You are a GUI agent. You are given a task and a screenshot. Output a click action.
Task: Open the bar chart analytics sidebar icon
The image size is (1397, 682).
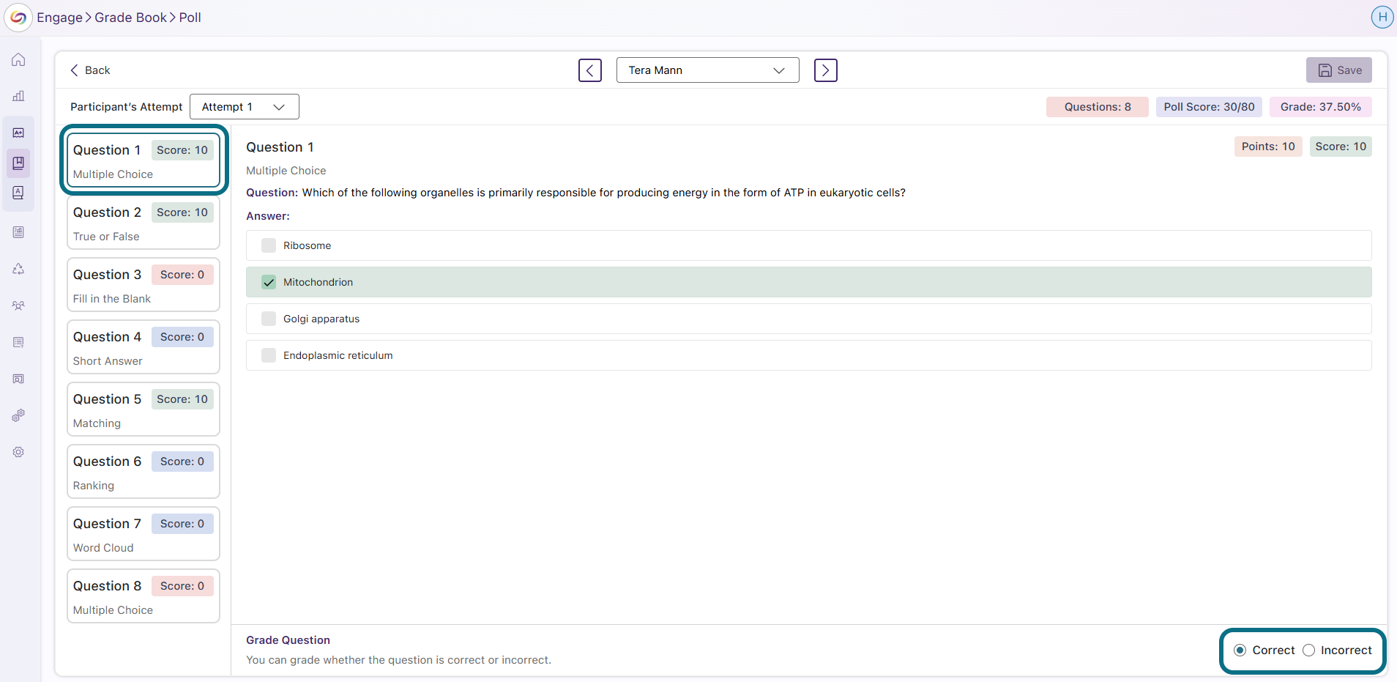(x=18, y=96)
